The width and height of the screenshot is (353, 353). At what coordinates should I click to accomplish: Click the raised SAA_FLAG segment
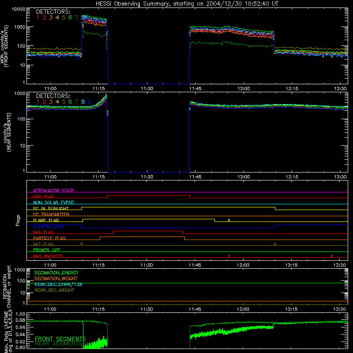click(x=148, y=231)
